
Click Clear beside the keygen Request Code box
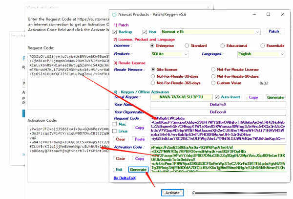click(120, 139)
